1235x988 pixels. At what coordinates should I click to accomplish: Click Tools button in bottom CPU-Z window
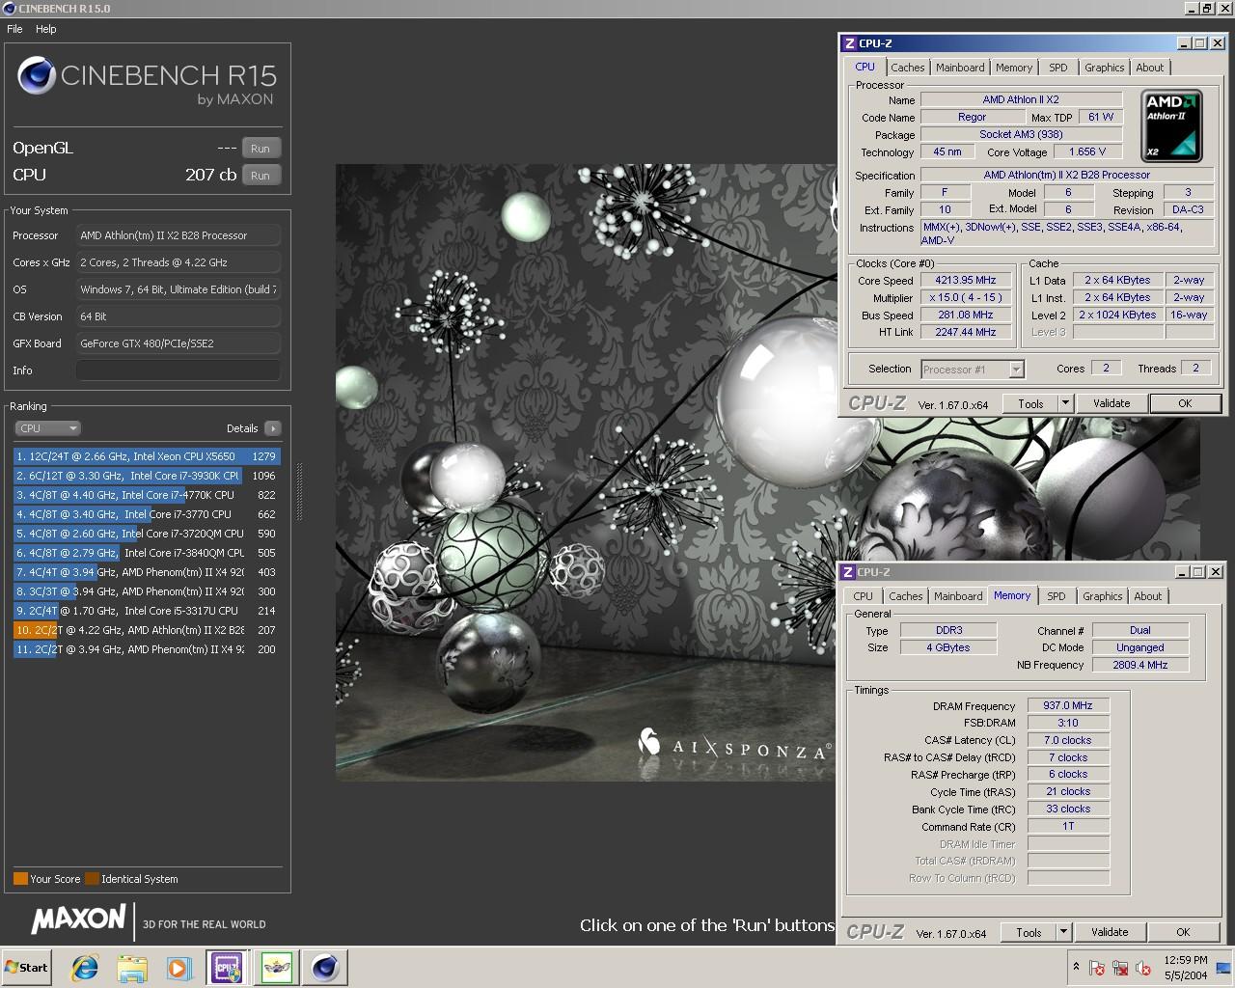coord(1029,933)
